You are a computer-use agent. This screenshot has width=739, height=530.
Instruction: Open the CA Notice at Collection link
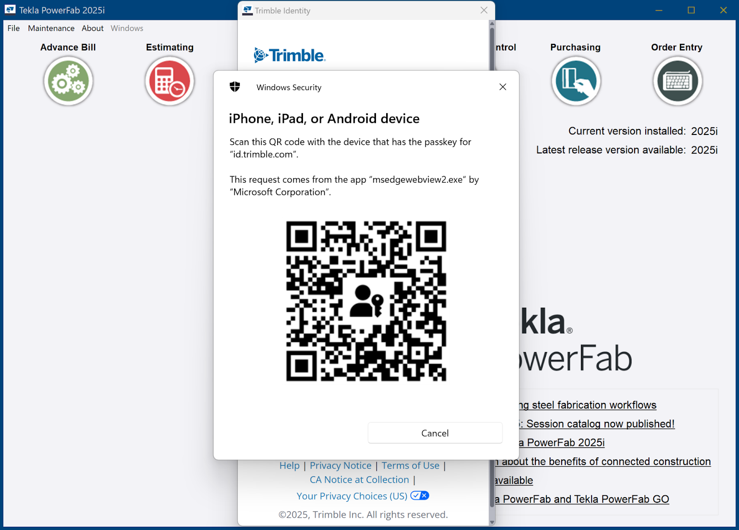point(359,480)
